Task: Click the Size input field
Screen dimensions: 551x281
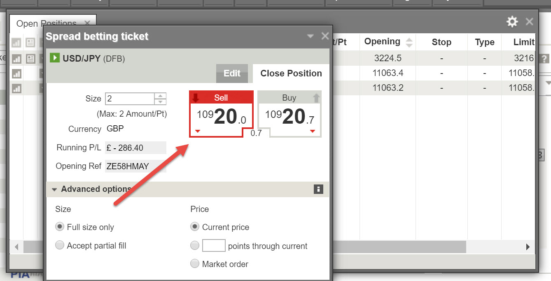Action: point(130,99)
